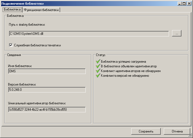Click the checkmark icon for "В библиотеке объявлен идентификатор"

[x=98, y=66]
